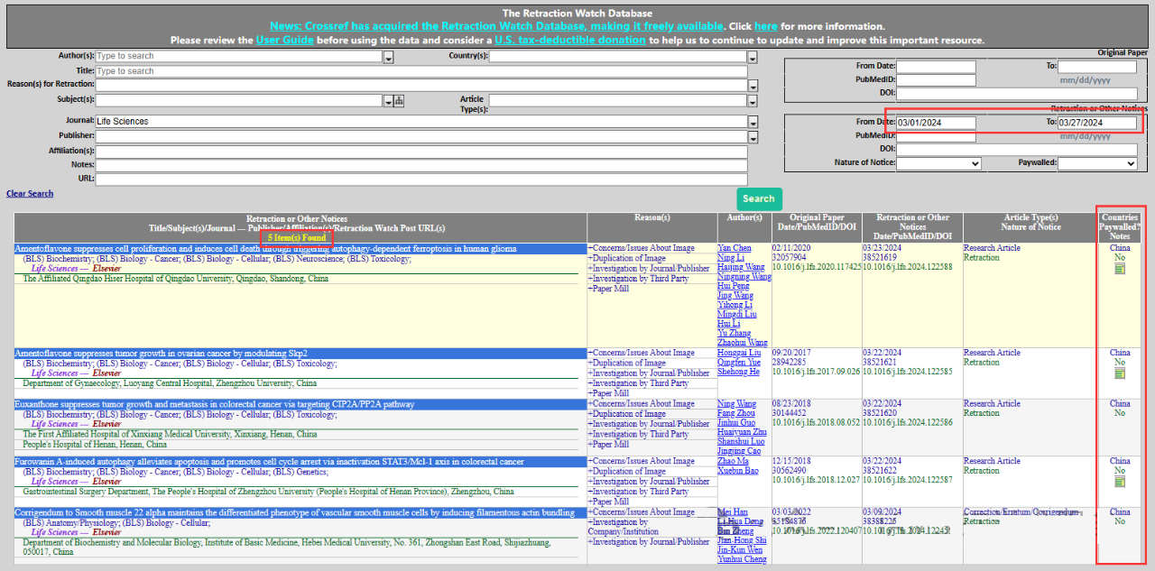Click the Clear Search link

[x=30, y=194]
